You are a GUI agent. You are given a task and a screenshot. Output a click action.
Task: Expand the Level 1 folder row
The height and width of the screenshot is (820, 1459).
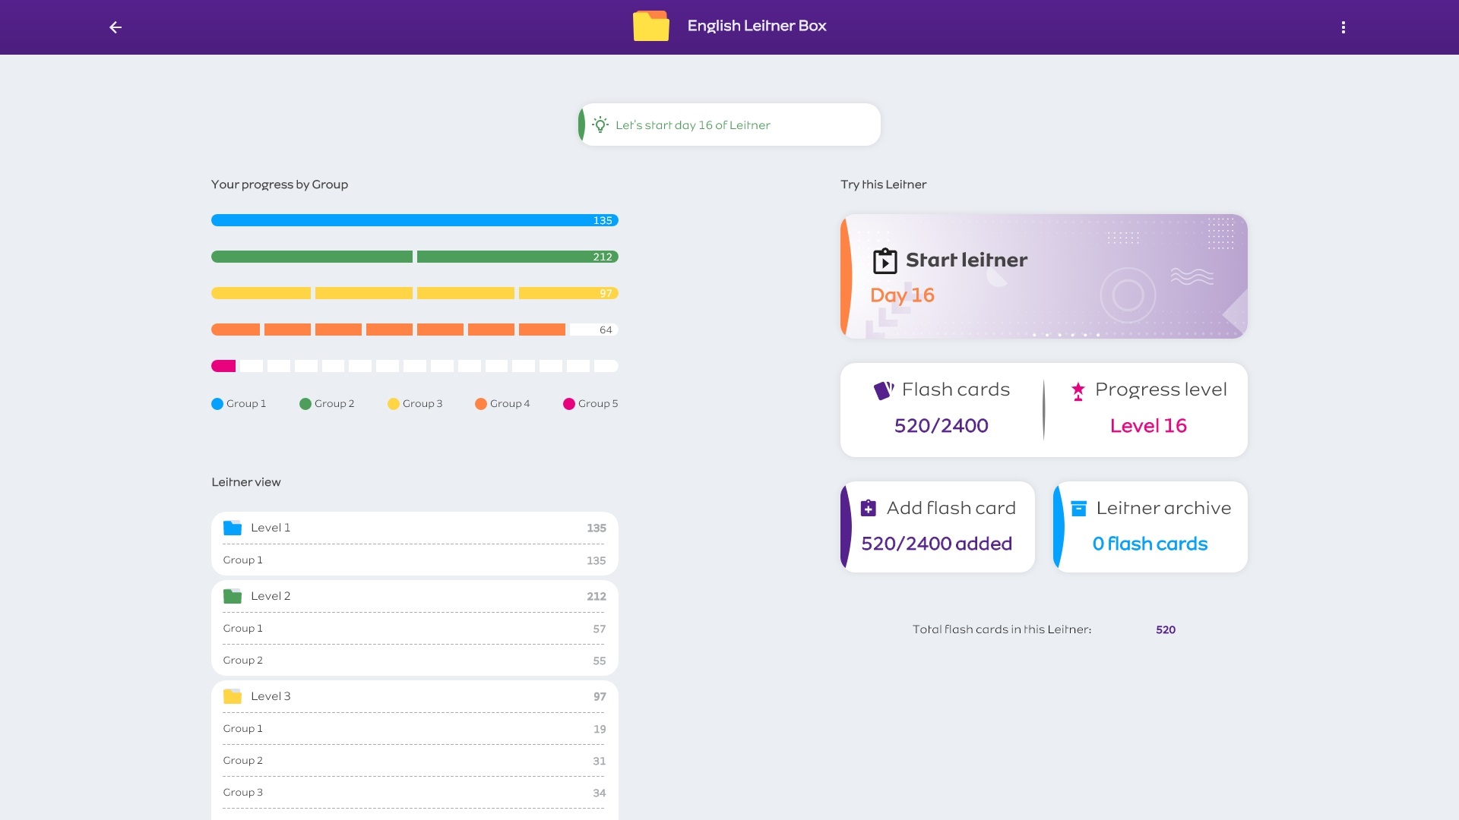pyautogui.click(x=414, y=528)
